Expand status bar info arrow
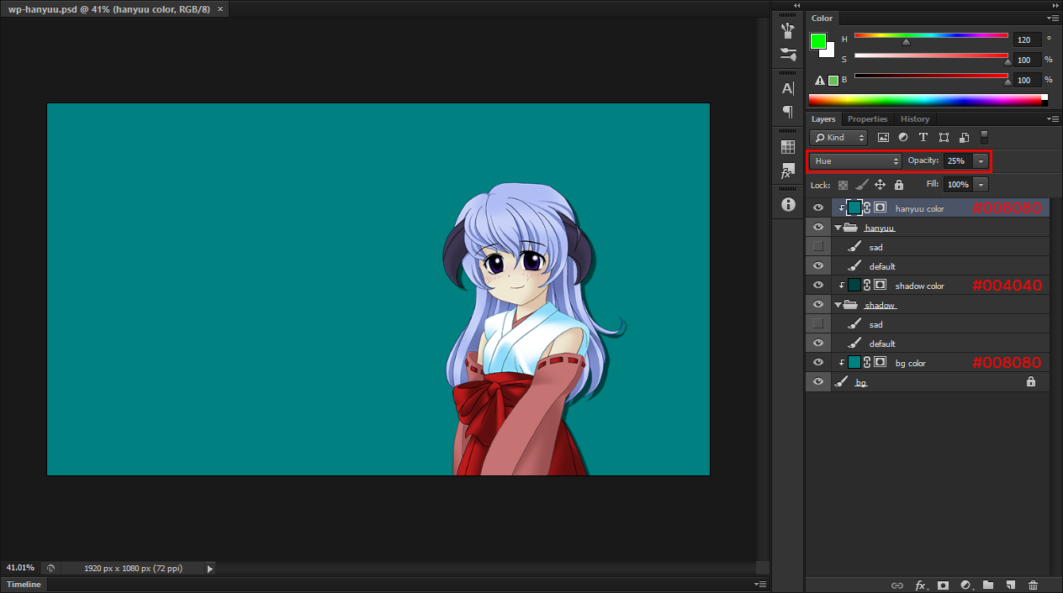The width and height of the screenshot is (1063, 593). (210, 569)
